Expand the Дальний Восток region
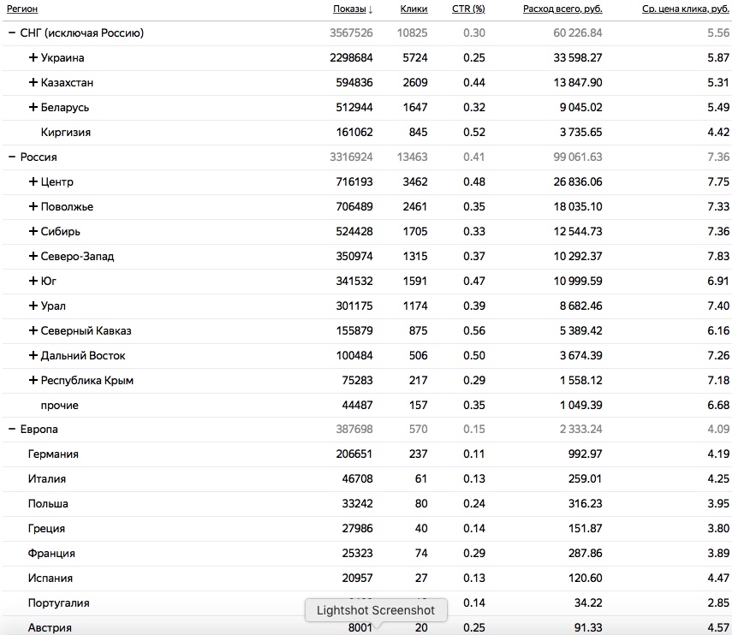The image size is (732, 635). point(33,355)
